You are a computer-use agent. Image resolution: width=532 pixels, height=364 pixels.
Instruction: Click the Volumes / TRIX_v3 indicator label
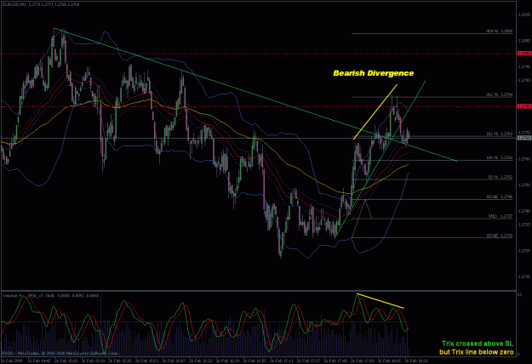[x=50, y=296]
